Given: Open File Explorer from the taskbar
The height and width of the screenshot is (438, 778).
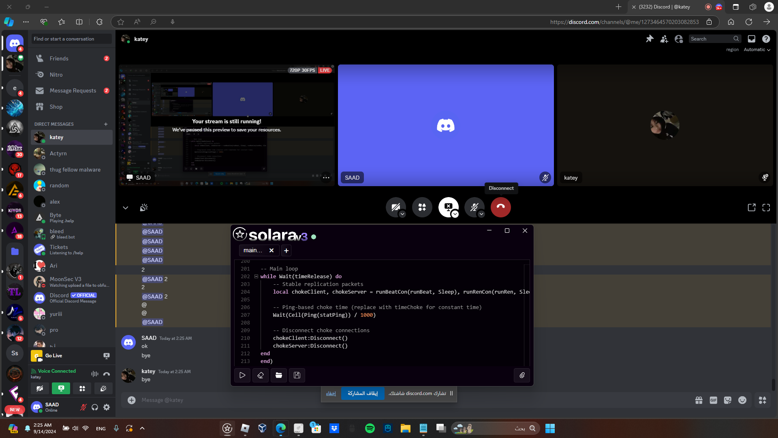Looking at the screenshot, I should point(406,428).
